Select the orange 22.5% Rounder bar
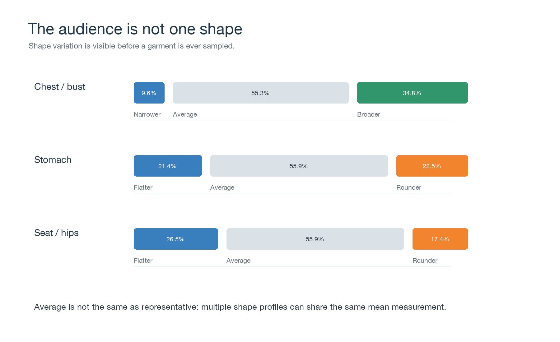This screenshot has height=342, width=560. (432, 166)
